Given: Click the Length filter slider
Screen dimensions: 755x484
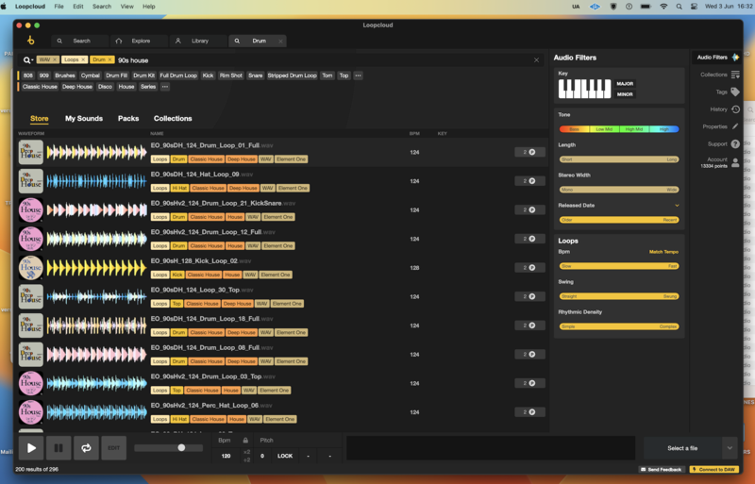Looking at the screenshot, I should pyautogui.click(x=619, y=159).
